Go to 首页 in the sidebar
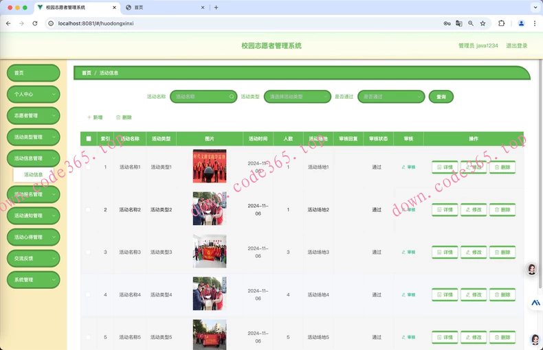This screenshot has height=350, width=543. (x=33, y=73)
